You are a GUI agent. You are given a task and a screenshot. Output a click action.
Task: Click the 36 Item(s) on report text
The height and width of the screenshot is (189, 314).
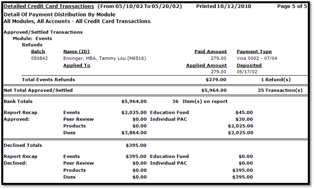200,102
